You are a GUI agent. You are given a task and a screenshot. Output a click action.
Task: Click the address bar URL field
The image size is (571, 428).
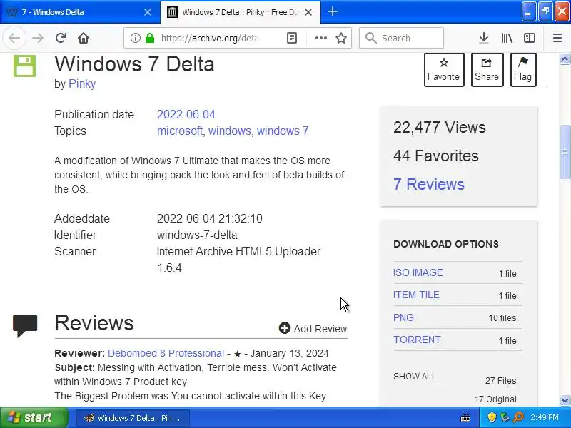(209, 38)
